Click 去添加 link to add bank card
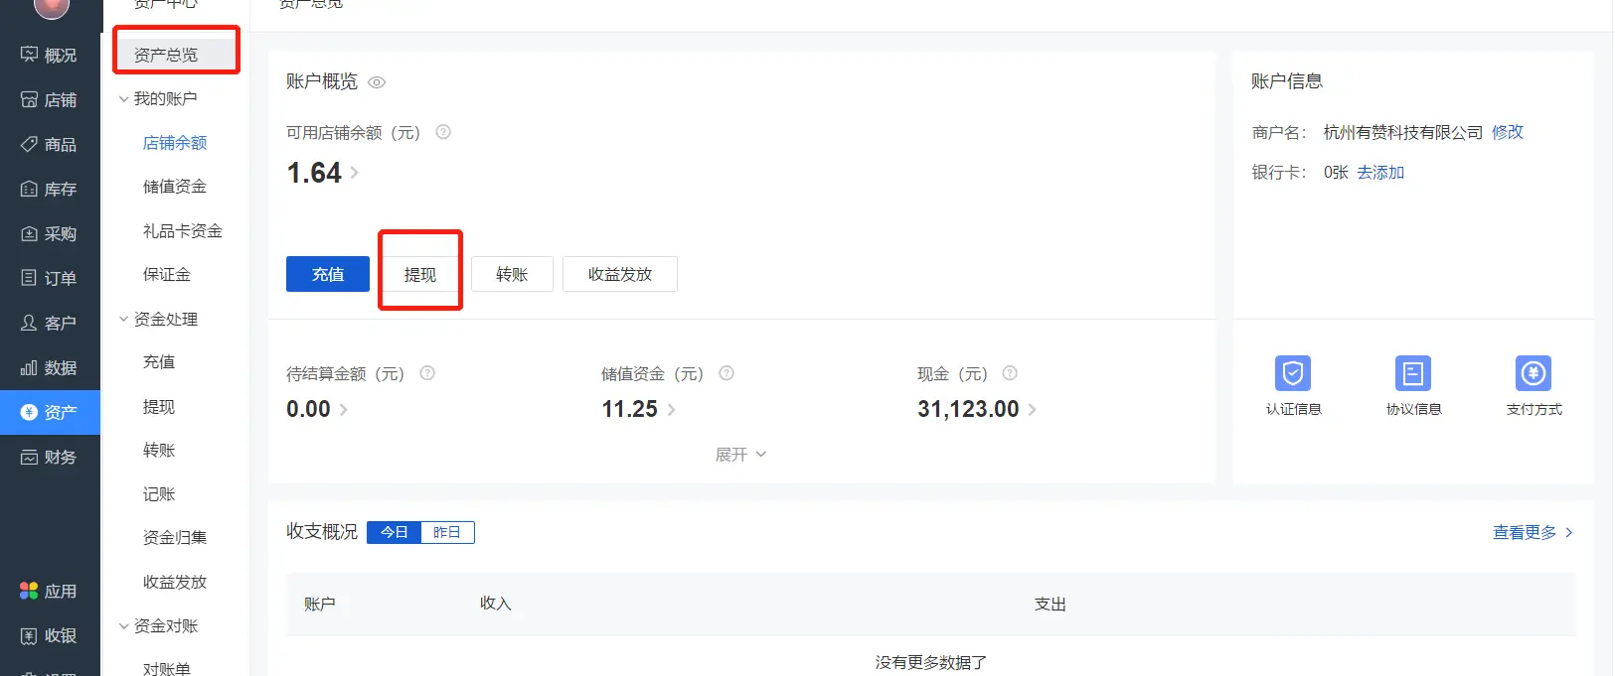Viewport: 1615px width, 676px height. tap(1380, 173)
